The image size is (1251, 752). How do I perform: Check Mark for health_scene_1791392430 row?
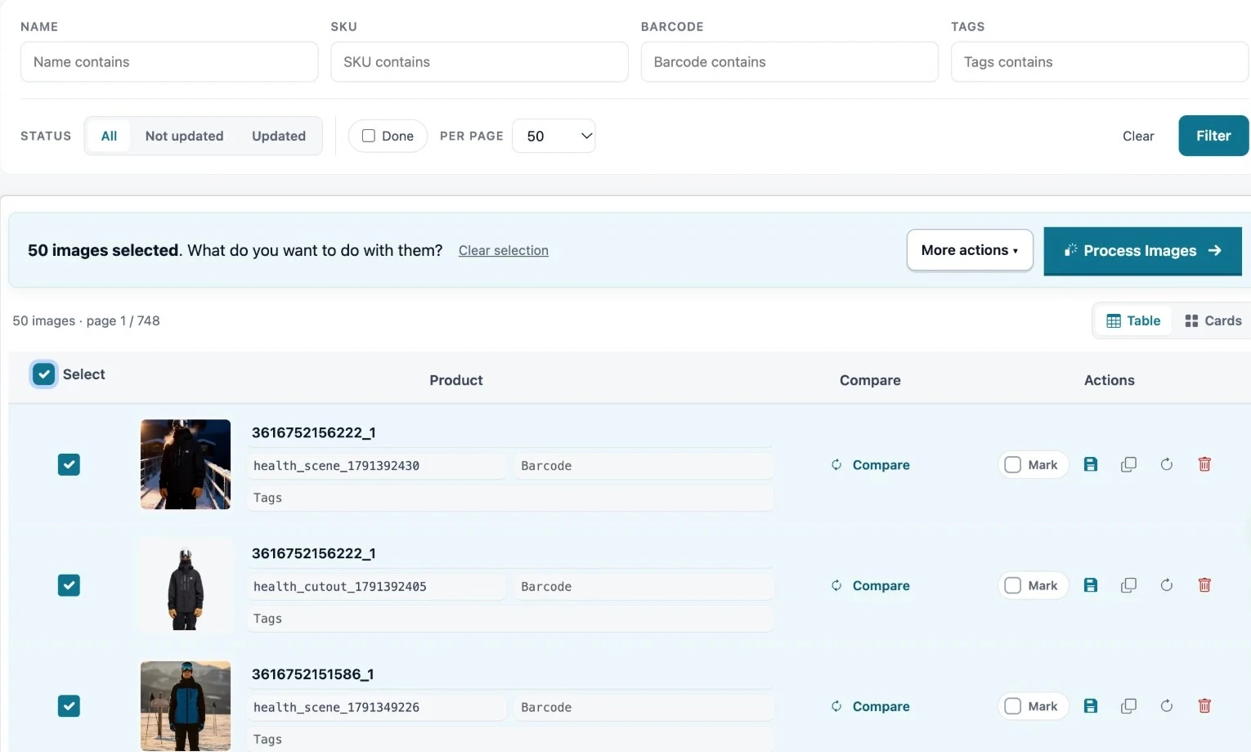pos(1013,464)
